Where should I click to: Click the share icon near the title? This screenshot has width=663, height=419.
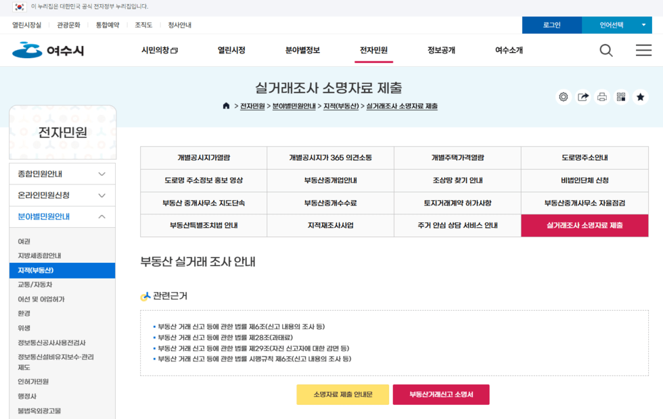point(582,97)
